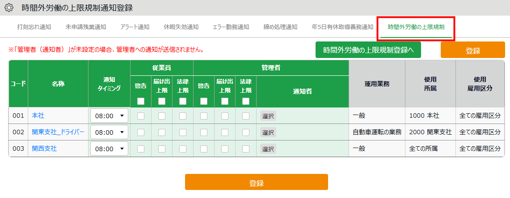Check 管理者 警告 for 関東支社_ドライバー row

coord(204,132)
